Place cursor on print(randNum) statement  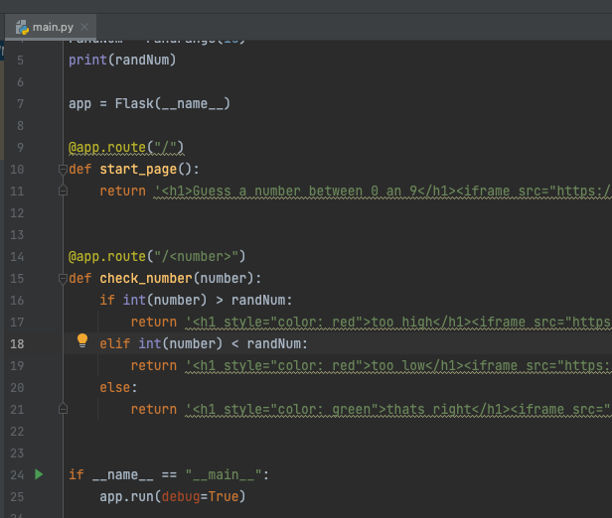click(x=122, y=60)
